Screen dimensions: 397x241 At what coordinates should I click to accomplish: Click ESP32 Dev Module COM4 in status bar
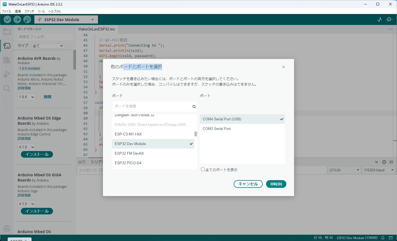[x=357, y=238]
